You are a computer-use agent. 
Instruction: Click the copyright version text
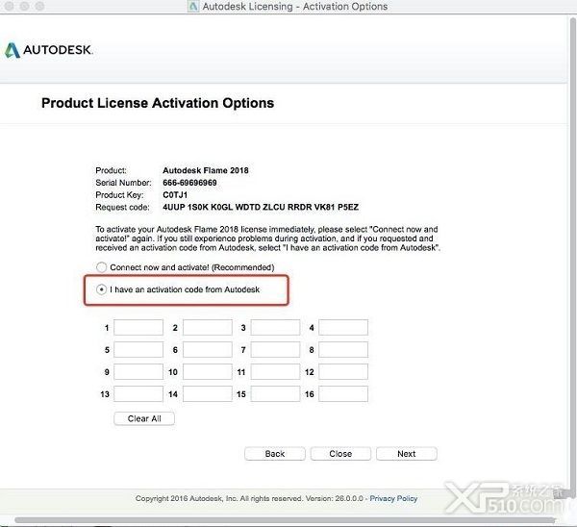[x=249, y=498]
